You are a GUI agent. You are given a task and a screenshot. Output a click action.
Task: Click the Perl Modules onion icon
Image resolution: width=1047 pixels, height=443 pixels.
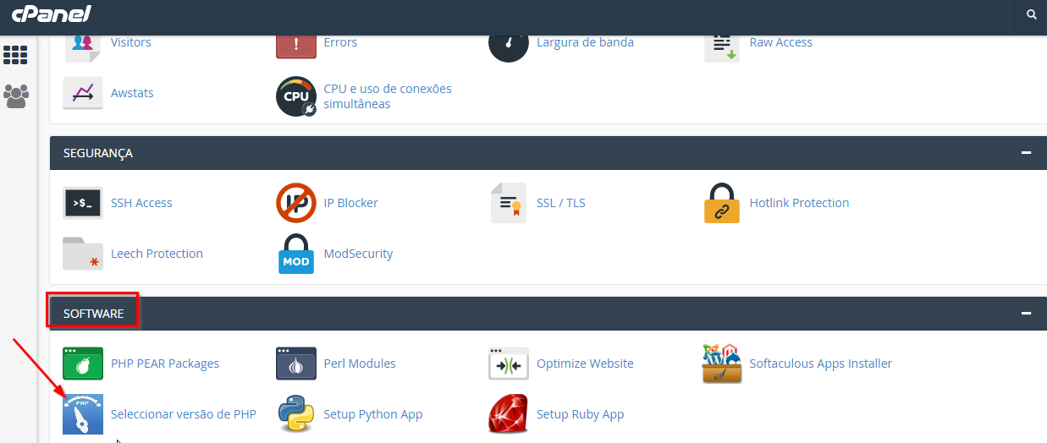(296, 364)
